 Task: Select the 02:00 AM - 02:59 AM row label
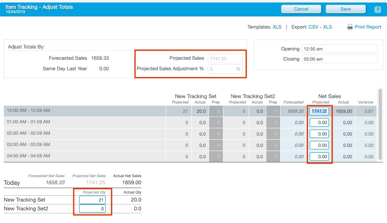tap(28, 133)
